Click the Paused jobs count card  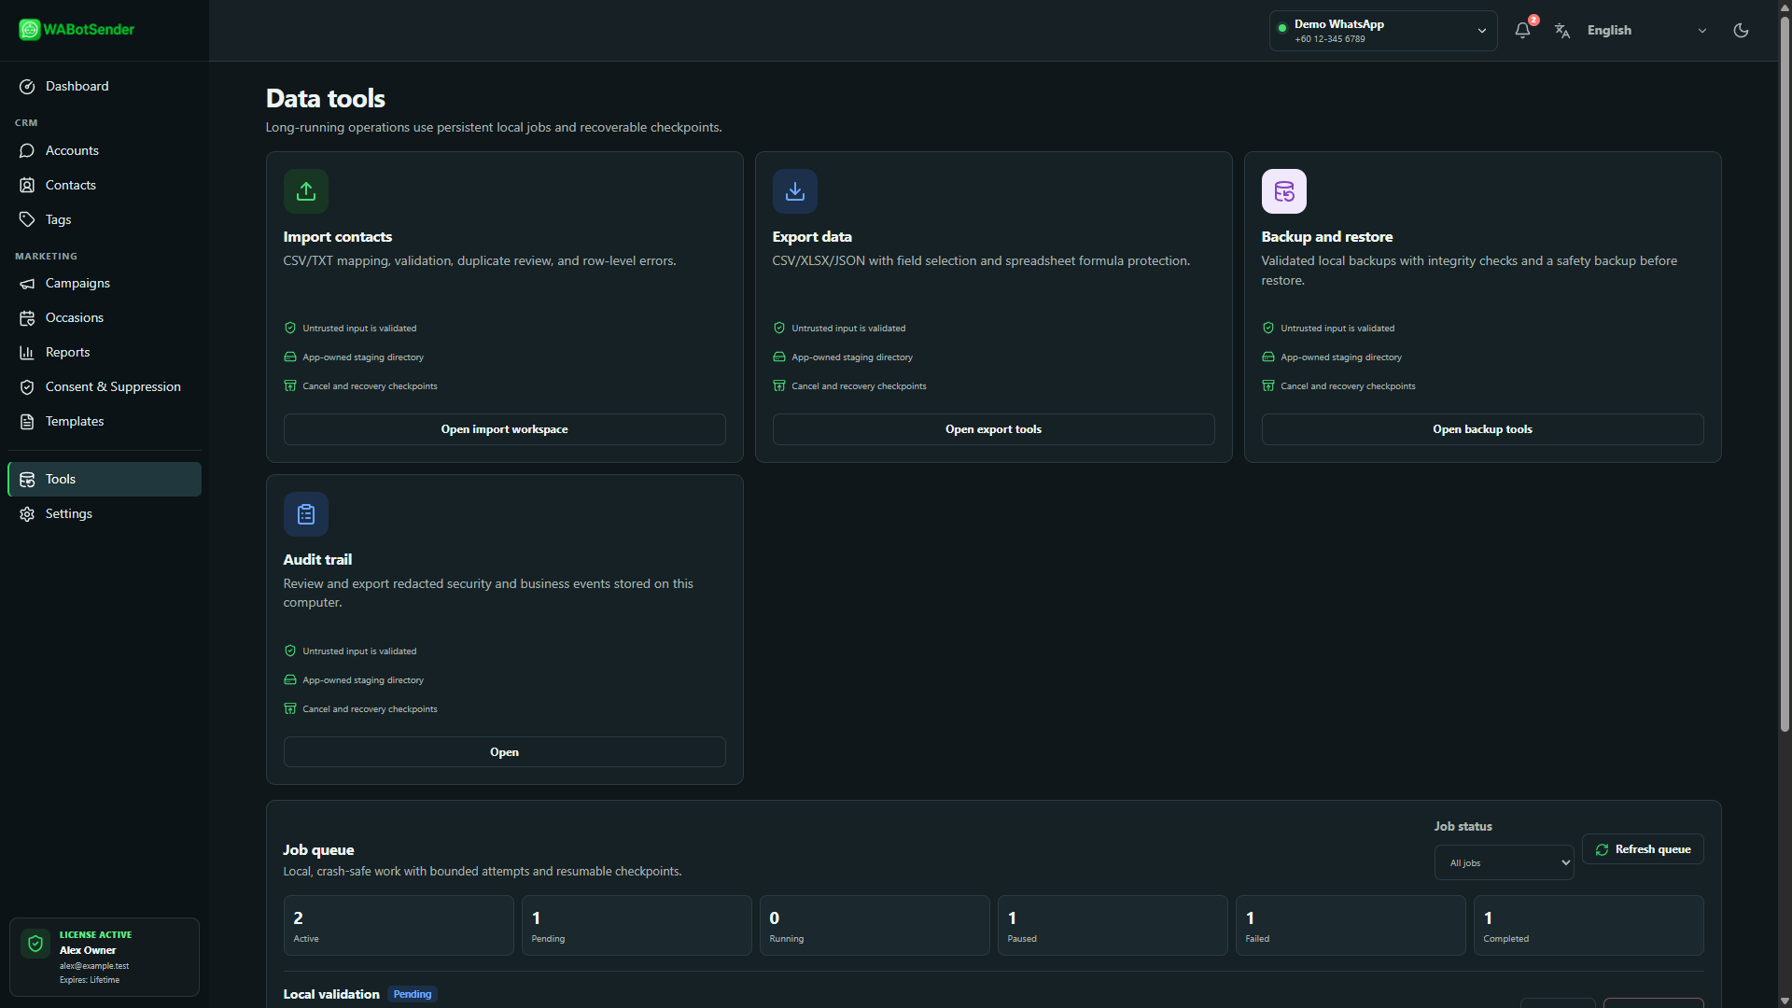tap(1113, 926)
